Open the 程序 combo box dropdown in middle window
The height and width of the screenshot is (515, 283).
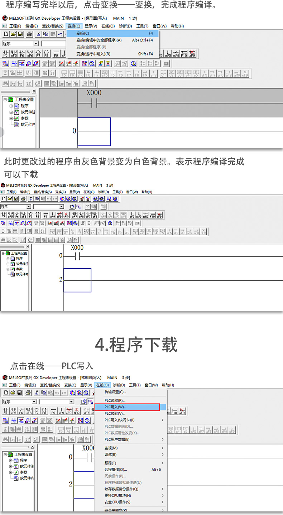point(29,207)
